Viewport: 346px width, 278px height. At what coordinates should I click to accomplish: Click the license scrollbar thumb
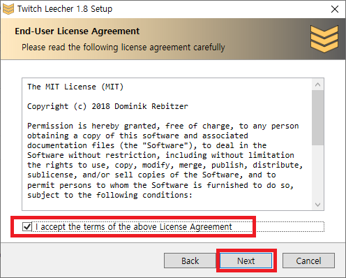point(317,117)
